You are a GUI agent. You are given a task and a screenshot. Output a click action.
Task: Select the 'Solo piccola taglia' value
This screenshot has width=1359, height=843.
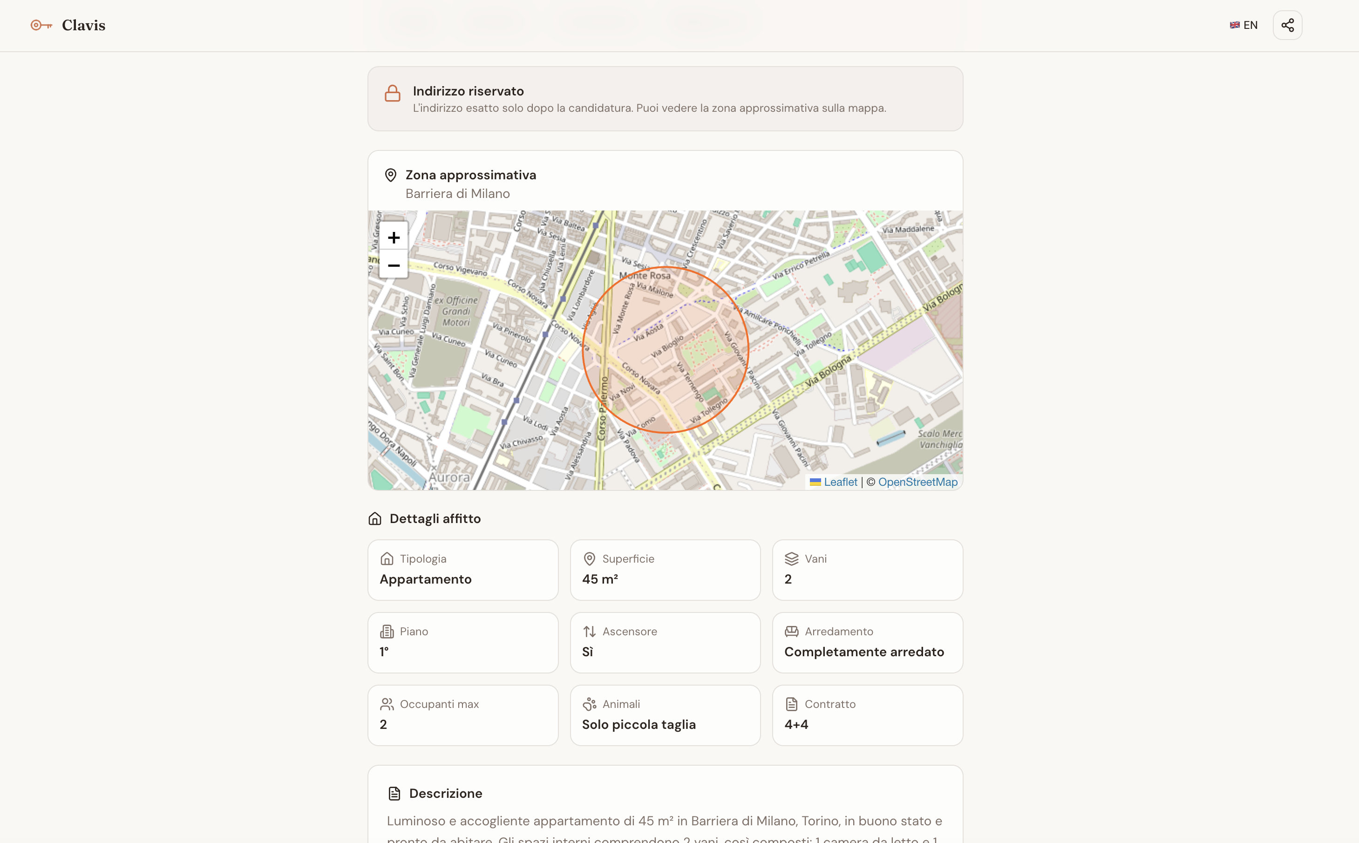tap(639, 724)
